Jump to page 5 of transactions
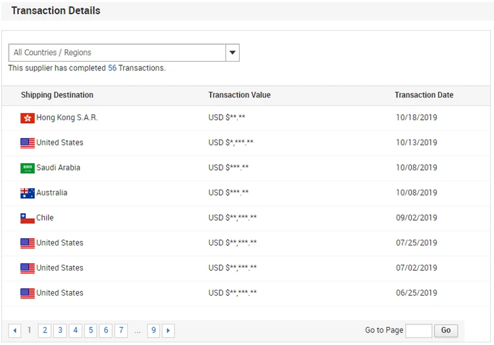Screen dimensions: 494x345 point(90,331)
